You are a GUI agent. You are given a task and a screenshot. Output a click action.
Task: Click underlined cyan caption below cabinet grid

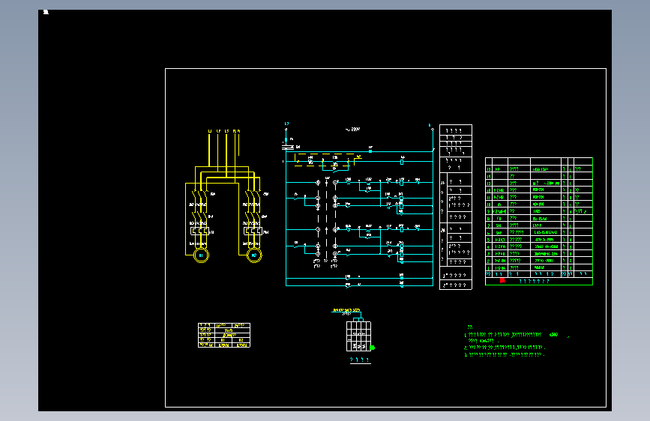pyautogui.click(x=360, y=360)
